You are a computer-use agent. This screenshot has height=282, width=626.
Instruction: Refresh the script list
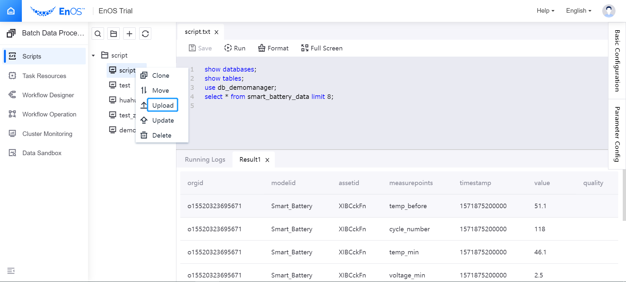(145, 34)
